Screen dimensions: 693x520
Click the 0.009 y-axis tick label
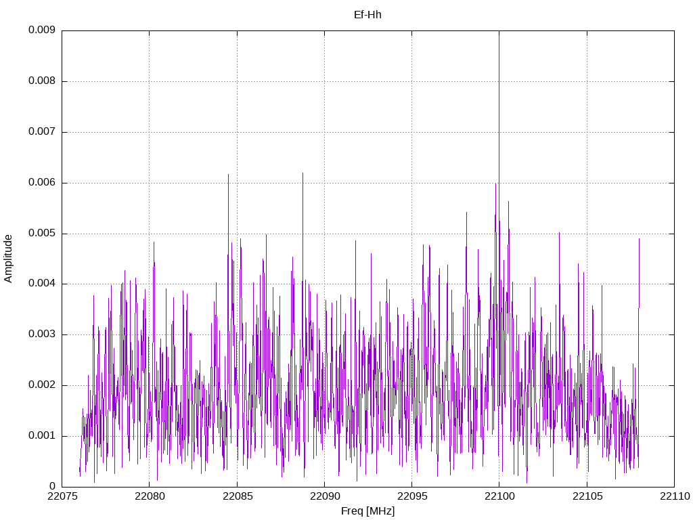click(41, 30)
